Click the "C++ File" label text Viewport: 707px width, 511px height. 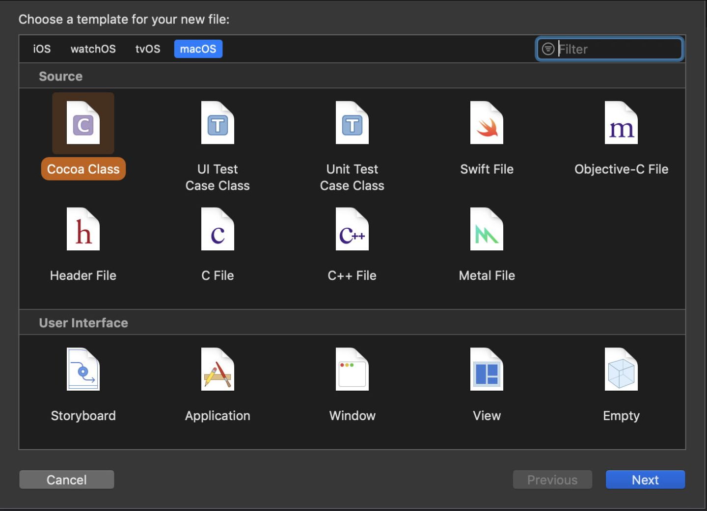[352, 276]
